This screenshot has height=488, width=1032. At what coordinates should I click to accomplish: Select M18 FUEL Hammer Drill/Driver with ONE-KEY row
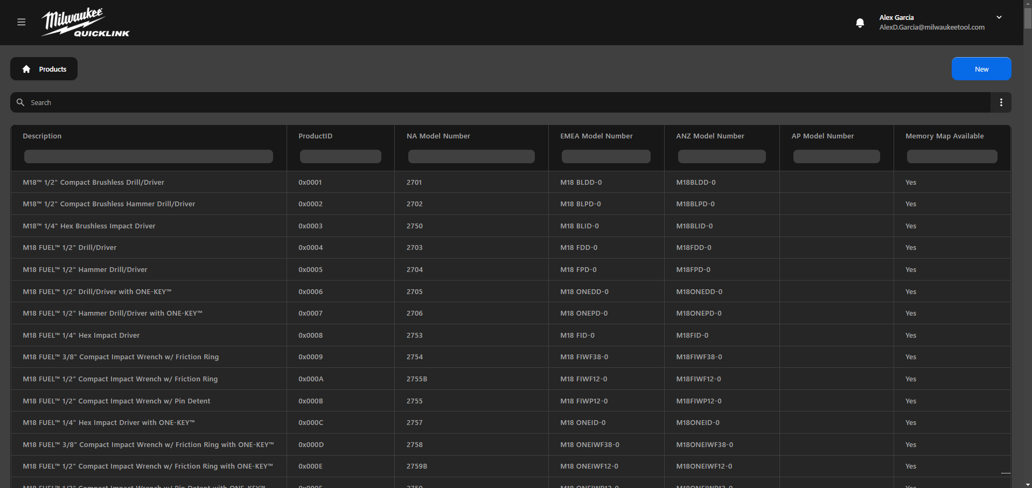511,313
